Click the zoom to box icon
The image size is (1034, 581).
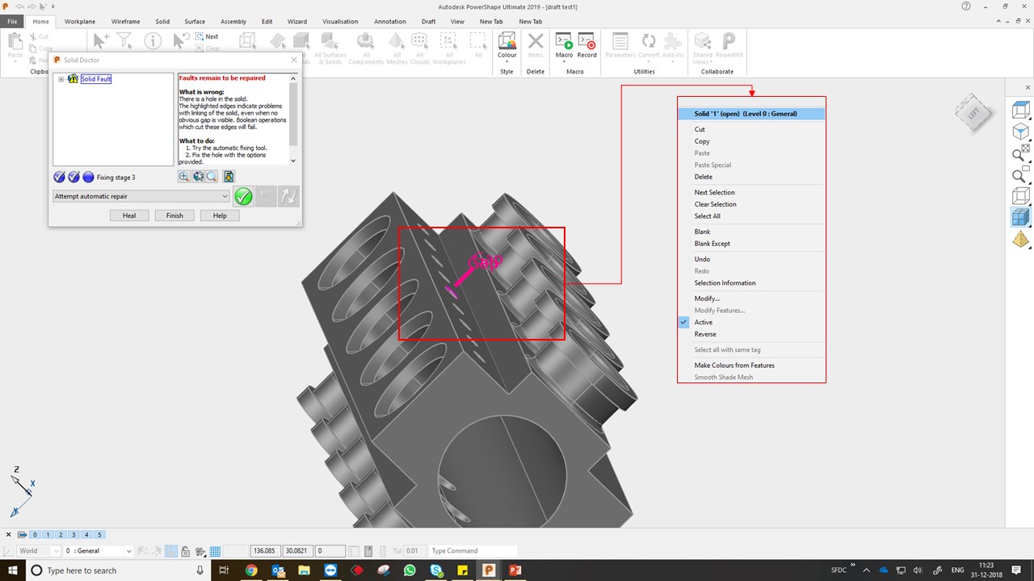click(1021, 176)
